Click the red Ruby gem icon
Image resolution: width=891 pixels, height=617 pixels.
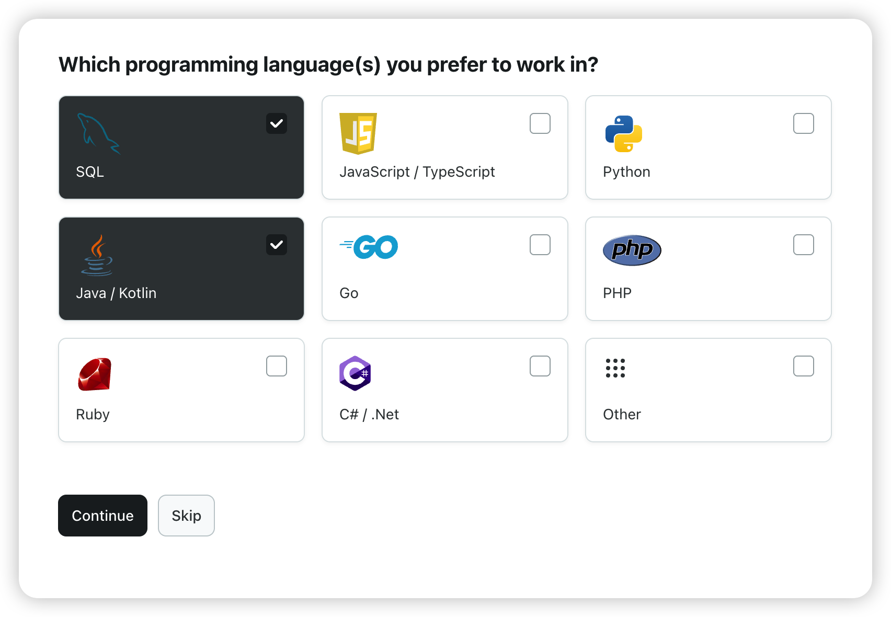click(x=95, y=374)
